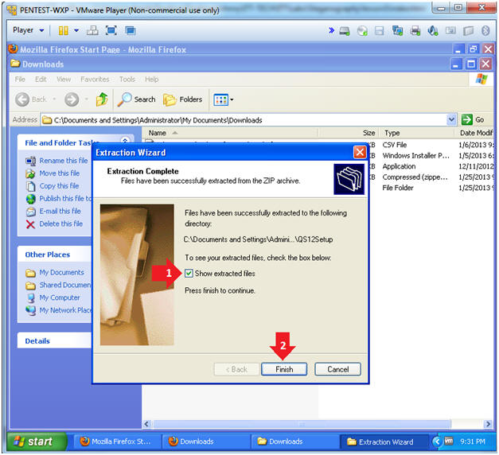Switch to Mozilla Firefox Start Page taskbar item
Viewport: 499px width, 455px height.
(x=116, y=441)
